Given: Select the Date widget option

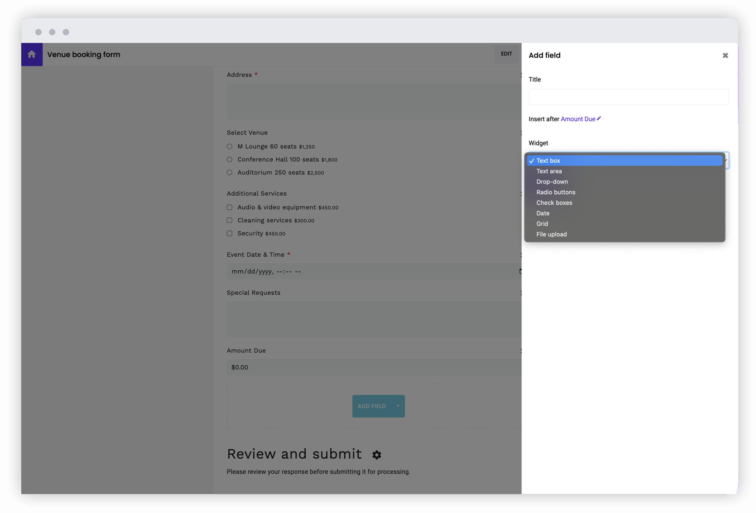Looking at the screenshot, I should pyautogui.click(x=543, y=213).
